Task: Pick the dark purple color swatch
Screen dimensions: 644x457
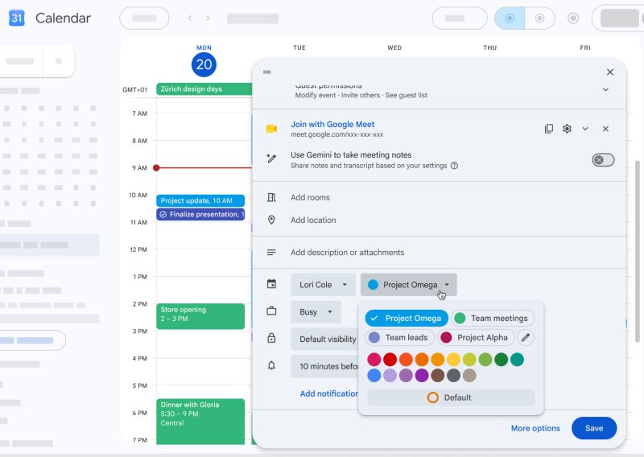Action: point(422,375)
